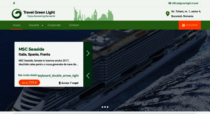
Task: Open the Corporate menu item
Action: (x=54, y=25)
